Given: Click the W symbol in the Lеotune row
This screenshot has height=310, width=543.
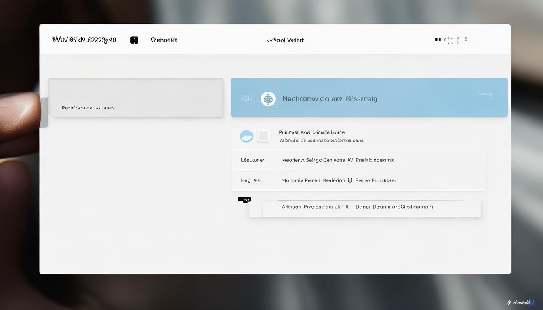Looking at the screenshot, I should pyautogui.click(x=350, y=160).
